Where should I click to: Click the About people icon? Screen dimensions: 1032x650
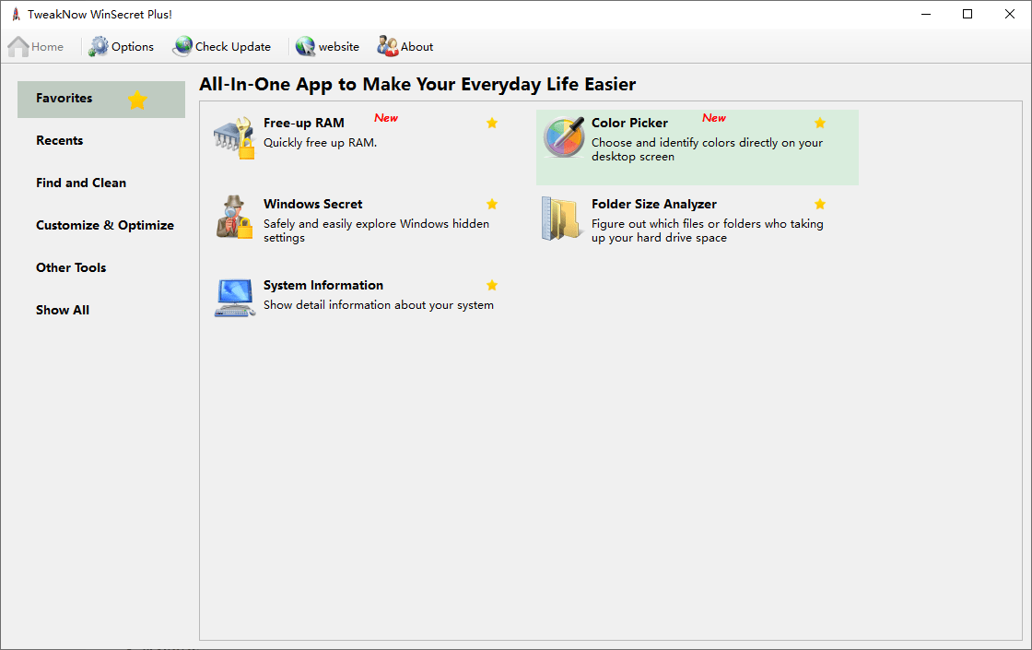pyautogui.click(x=387, y=47)
